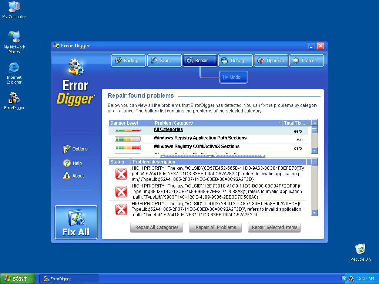
Task: Open Help via the question mark icon
Action: coord(67,163)
